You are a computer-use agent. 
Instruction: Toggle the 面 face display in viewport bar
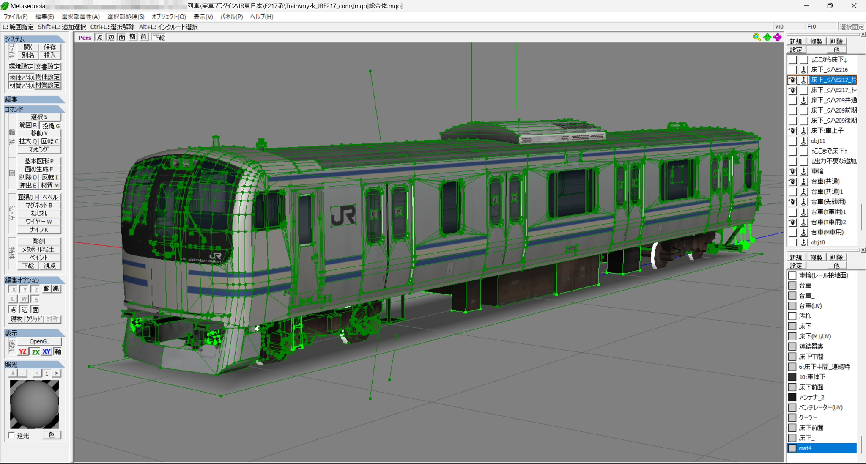pyautogui.click(x=122, y=37)
